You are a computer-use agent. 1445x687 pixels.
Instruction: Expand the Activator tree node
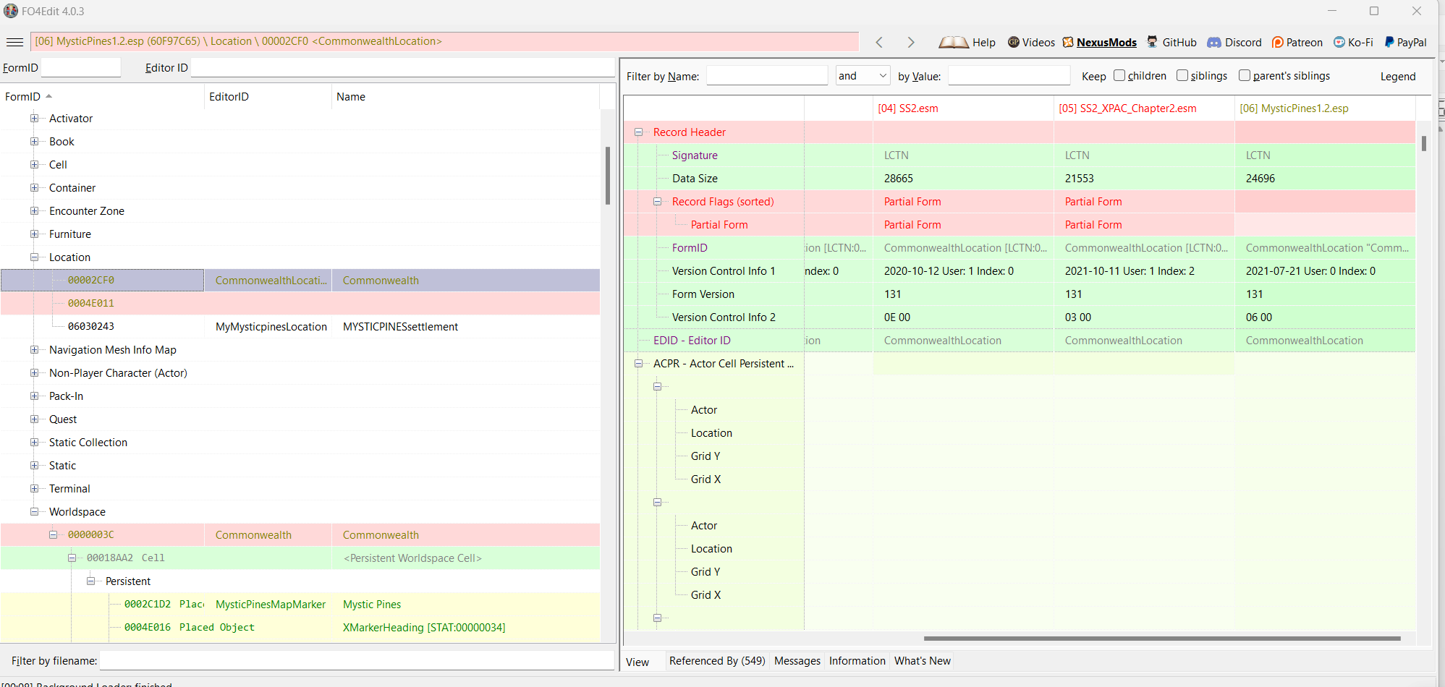(x=34, y=118)
